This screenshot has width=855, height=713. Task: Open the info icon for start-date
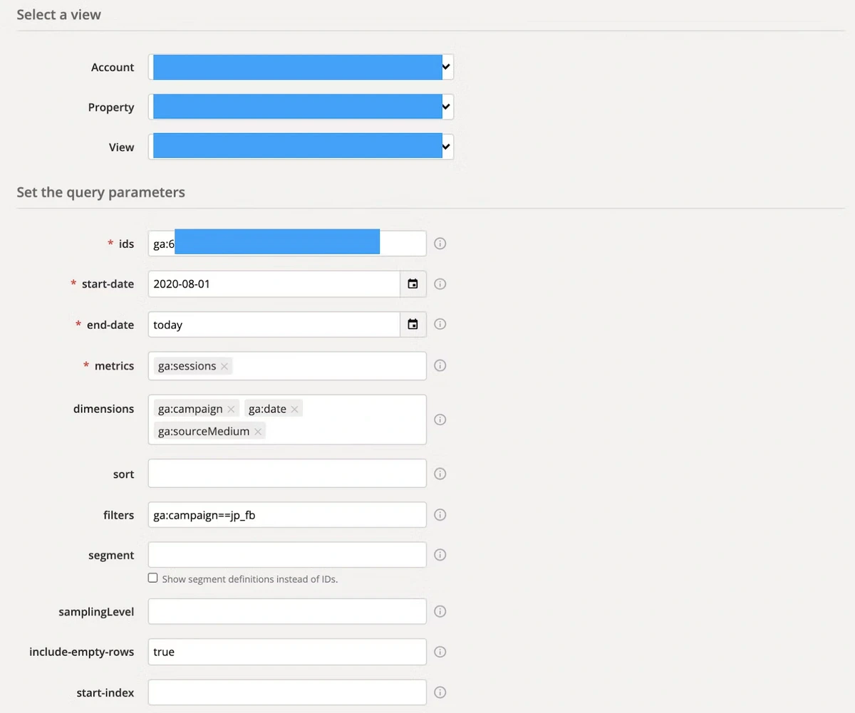click(x=440, y=283)
